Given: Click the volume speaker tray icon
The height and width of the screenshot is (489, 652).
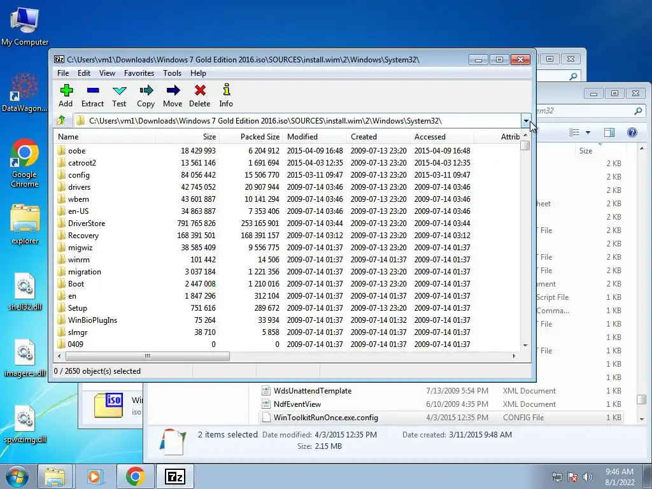Looking at the screenshot, I should [x=588, y=477].
